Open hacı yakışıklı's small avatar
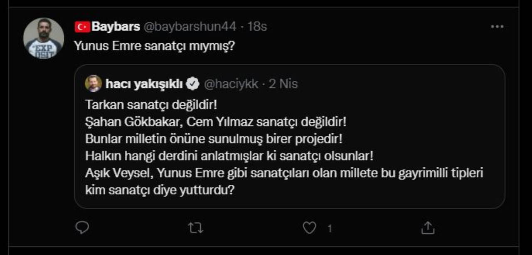The height and width of the screenshot is (255, 532). 93,84
